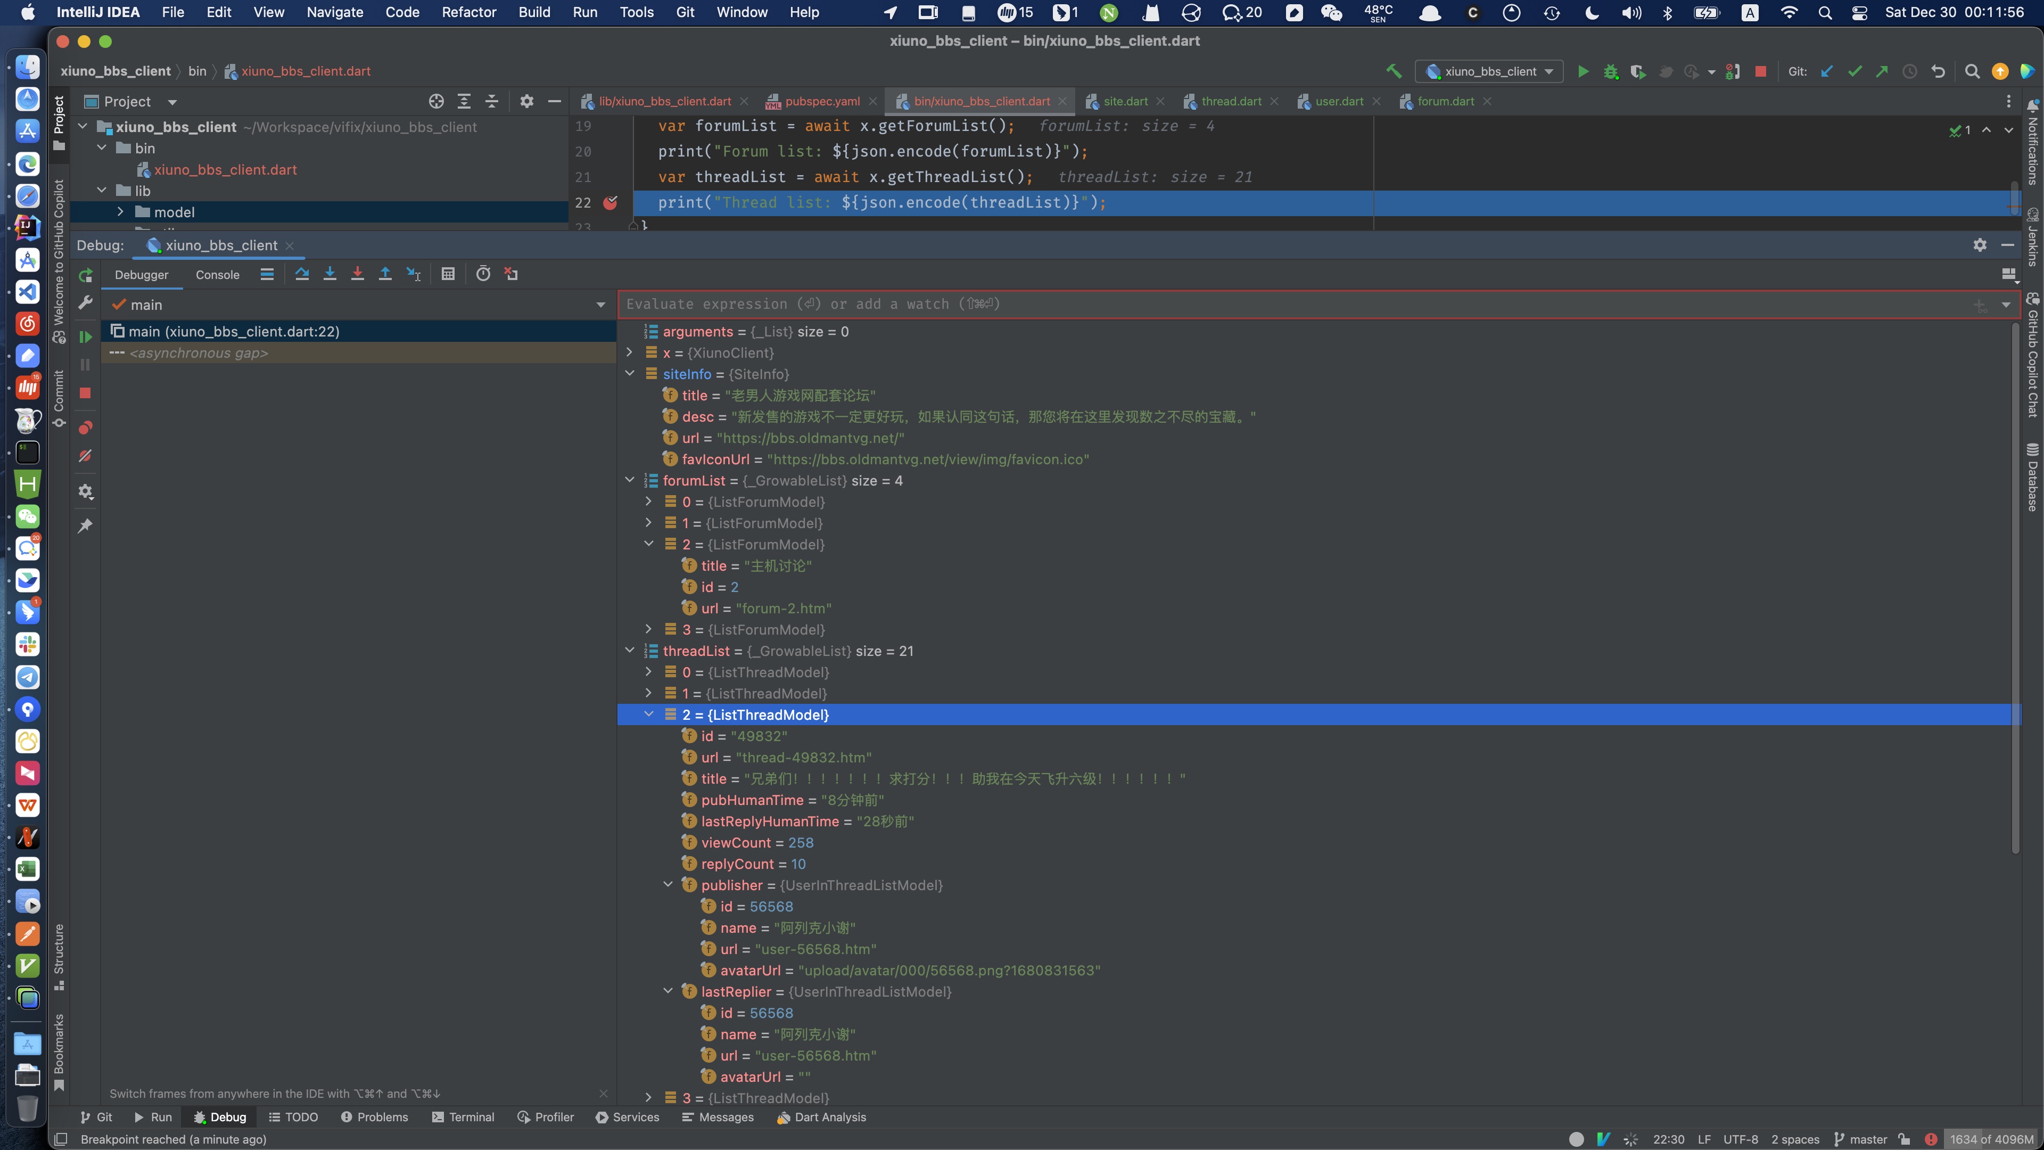Image resolution: width=2044 pixels, height=1150 pixels.
Task: Switch to the Console tab
Action: pos(217,275)
